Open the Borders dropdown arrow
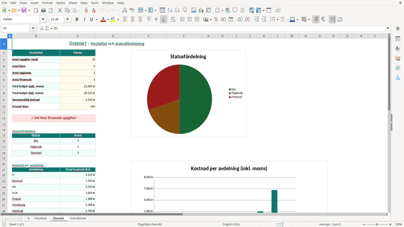 [277, 20]
